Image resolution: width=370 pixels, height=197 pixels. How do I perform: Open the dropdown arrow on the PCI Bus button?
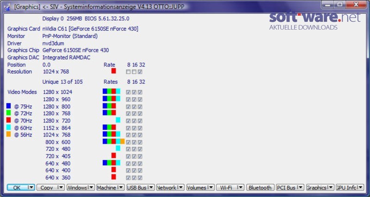[301, 188]
